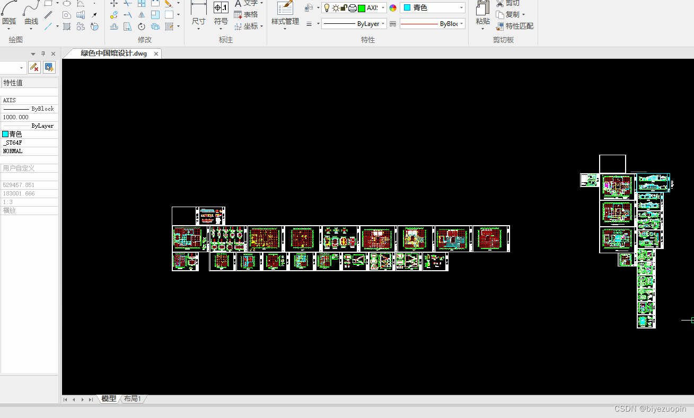Click the 1000.000 value field
Image resolution: width=694 pixels, height=418 pixels.
[29, 117]
